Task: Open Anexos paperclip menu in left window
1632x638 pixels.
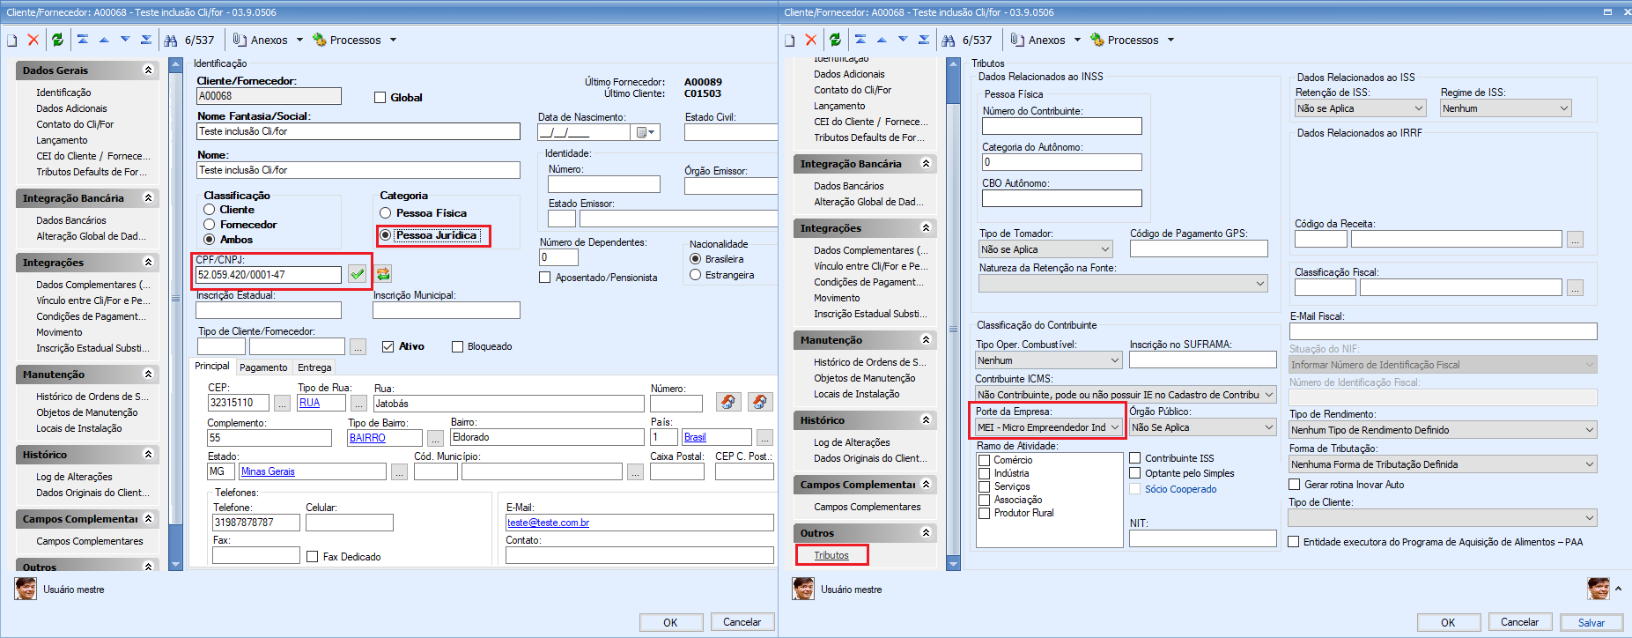Action: coord(268,40)
